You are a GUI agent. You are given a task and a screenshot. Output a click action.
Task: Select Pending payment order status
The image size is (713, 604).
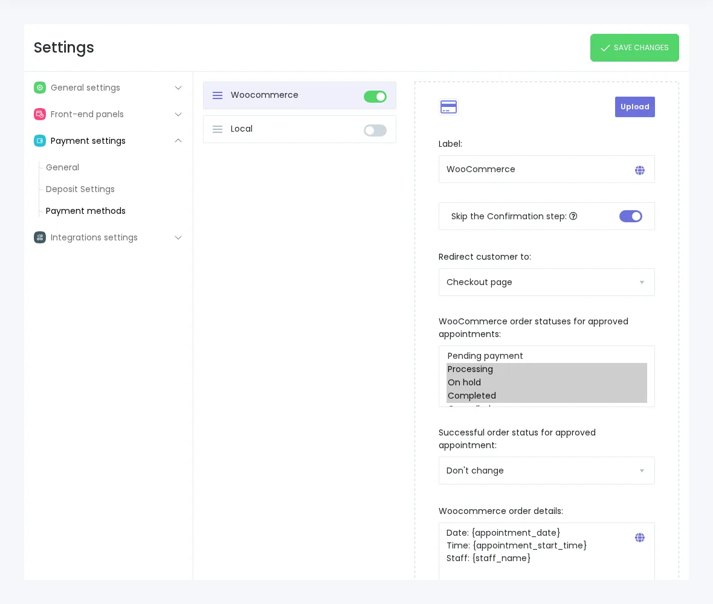547,356
